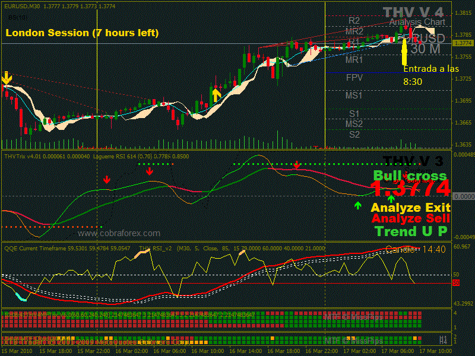Screen dimensions: 475x356
Task: Select the 'Analyze Exit' signal label
Action: pyautogui.click(x=410, y=208)
